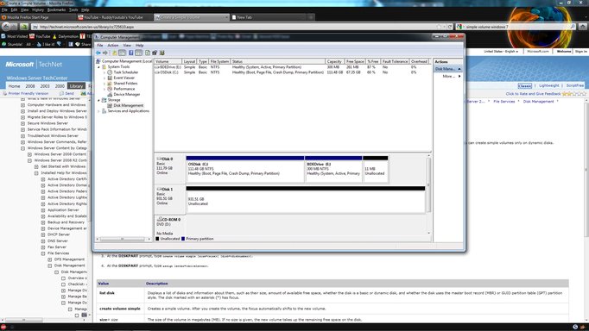Click the Back arrow in Computer Management toolbar
The height and width of the screenshot is (331, 589).
98,53
